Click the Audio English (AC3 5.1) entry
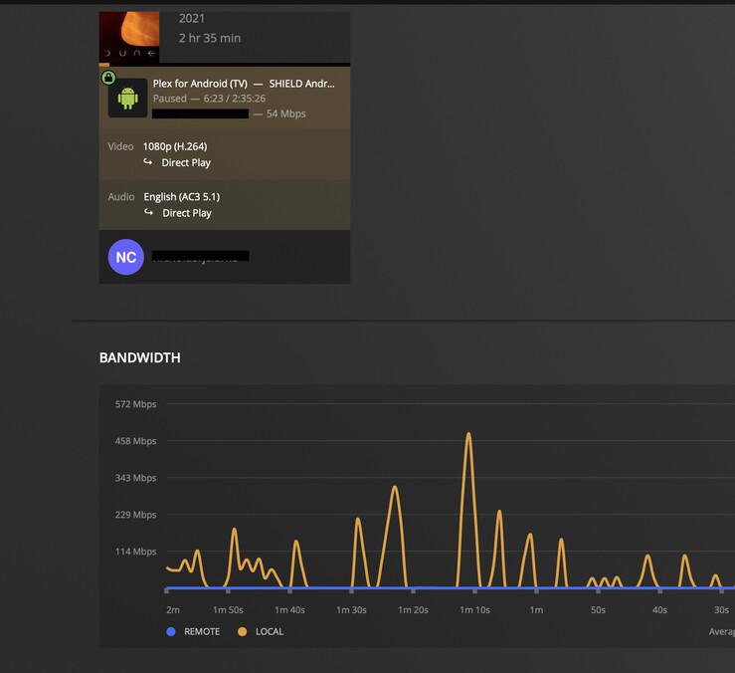This screenshot has height=673, width=735. [x=181, y=197]
